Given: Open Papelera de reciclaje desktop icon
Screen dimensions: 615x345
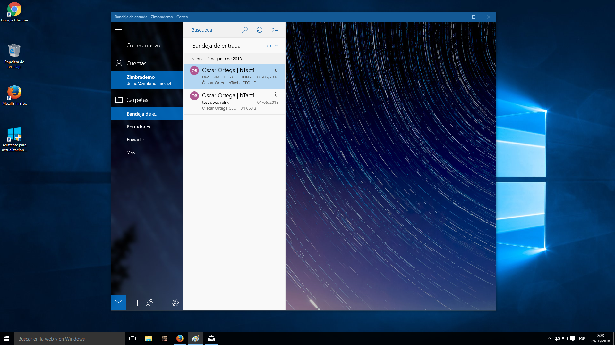Looking at the screenshot, I should (x=14, y=56).
